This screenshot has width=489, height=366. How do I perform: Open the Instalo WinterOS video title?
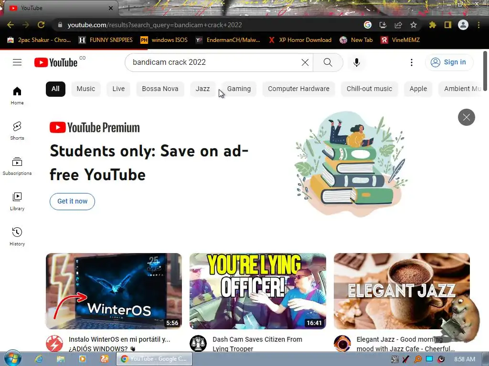pyautogui.click(x=119, y=344)
